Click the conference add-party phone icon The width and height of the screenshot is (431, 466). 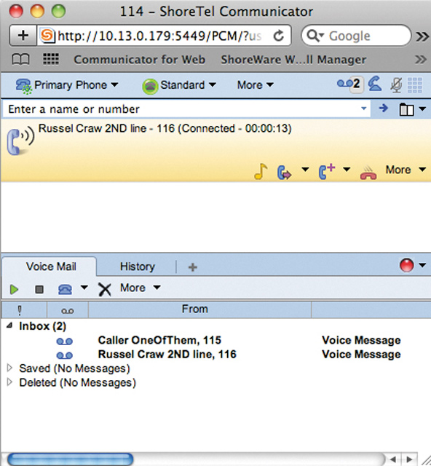coord(327,172)
